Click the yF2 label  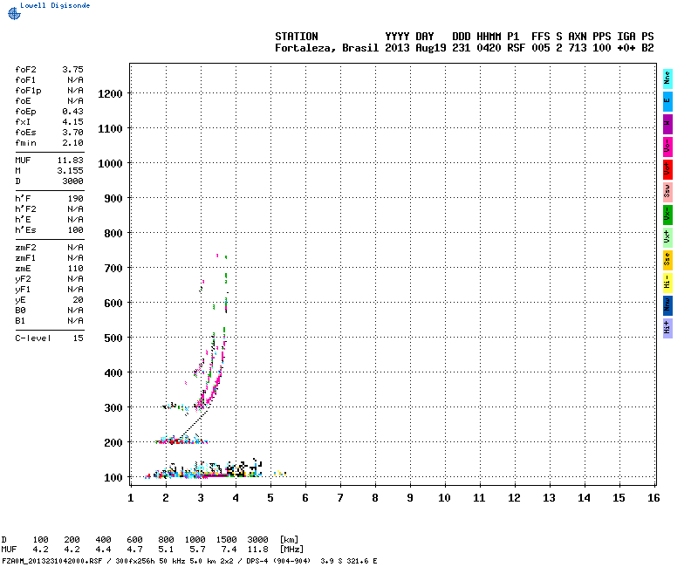coord(23,279)
